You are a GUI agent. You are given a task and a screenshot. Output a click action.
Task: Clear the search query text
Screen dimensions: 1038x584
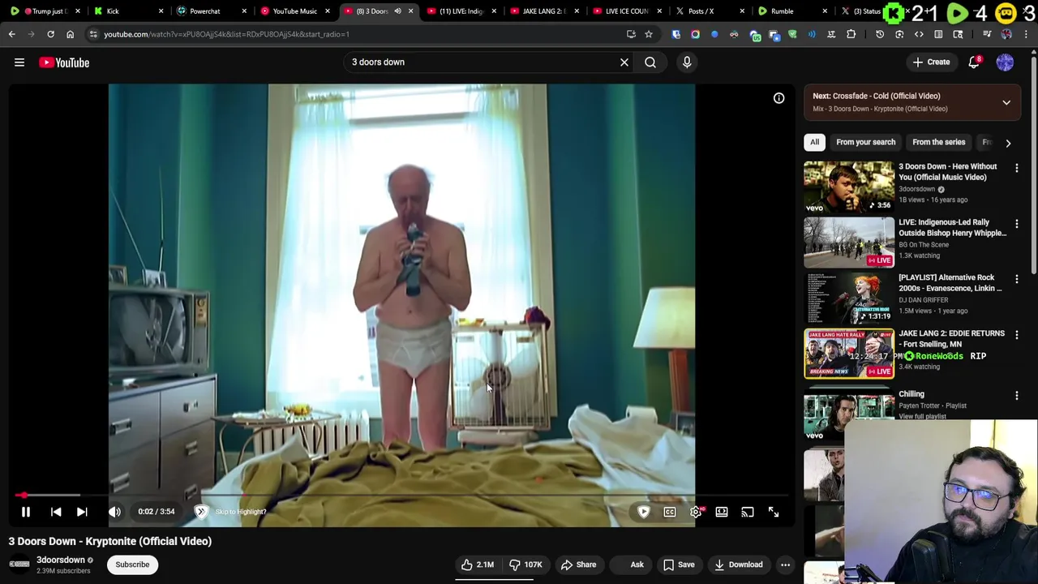(624, 62)
